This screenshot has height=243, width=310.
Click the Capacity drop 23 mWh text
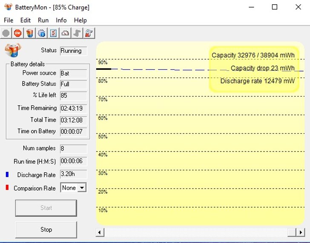pos(263,68)
